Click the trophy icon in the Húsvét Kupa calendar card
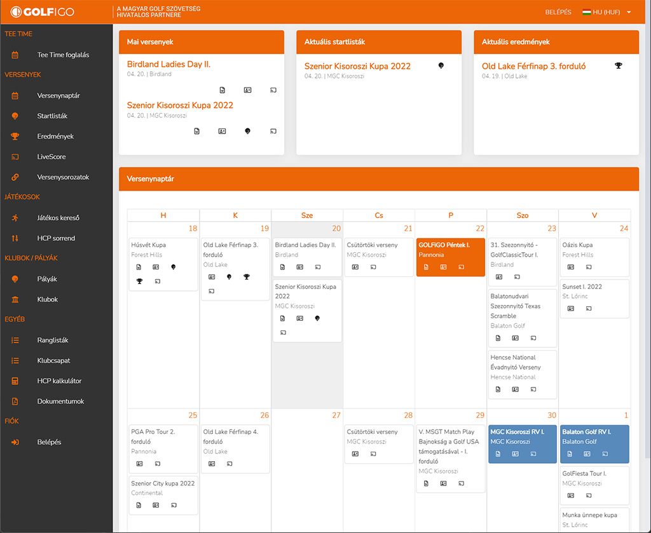The height and width of the screenshot is (533, 651). [139, 281]
